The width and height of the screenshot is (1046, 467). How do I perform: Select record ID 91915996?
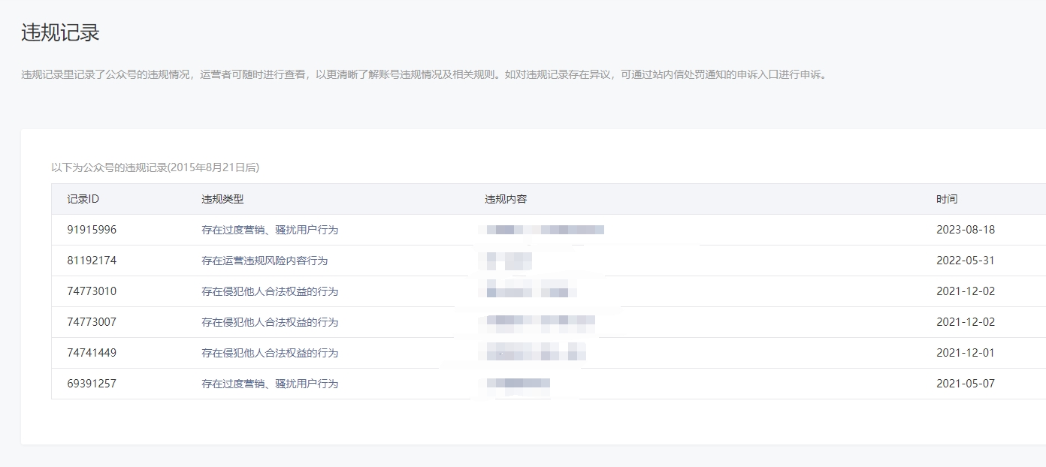92,230
